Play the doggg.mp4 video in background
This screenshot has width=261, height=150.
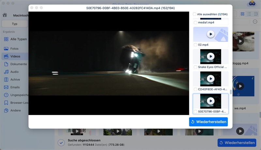tap(240, 41)
